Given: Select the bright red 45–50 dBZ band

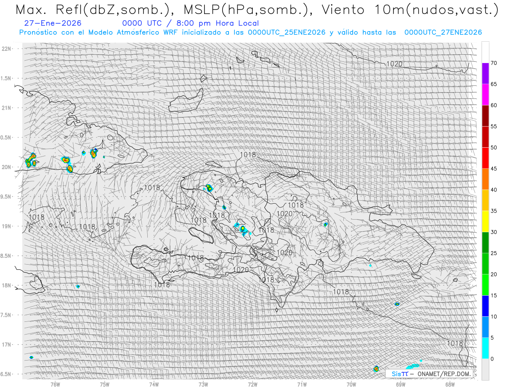Looking at the screenshot, I should point(485,158).
